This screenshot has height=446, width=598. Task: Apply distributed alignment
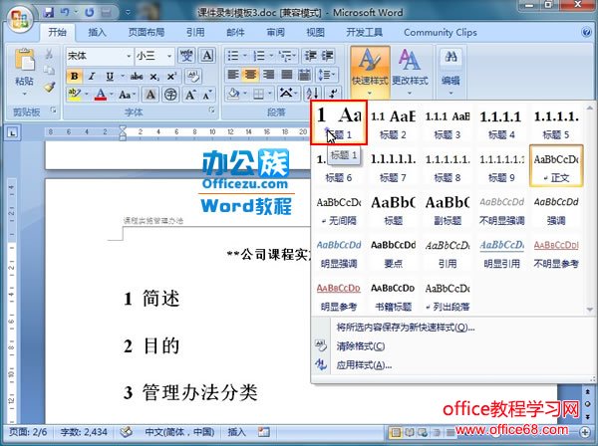pyautogui.click(x=304, y=75)
